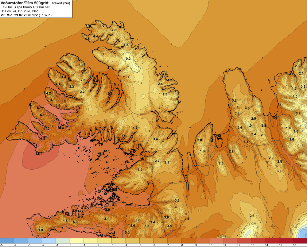Click the temperature value "6.4" on the map

point(246,142)
